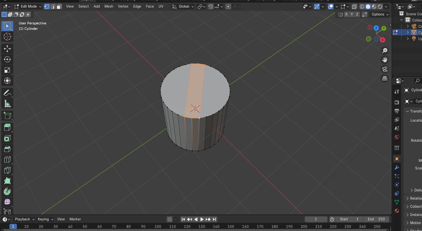Toggle Y axis mirror
The image size is (422, 231).
pyautogui.click(x=352, y=14)
